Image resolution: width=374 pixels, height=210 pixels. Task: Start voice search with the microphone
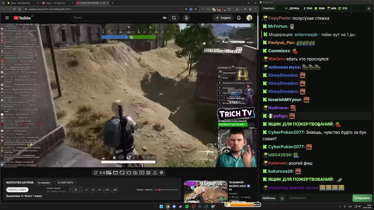(x=186, y=18)
